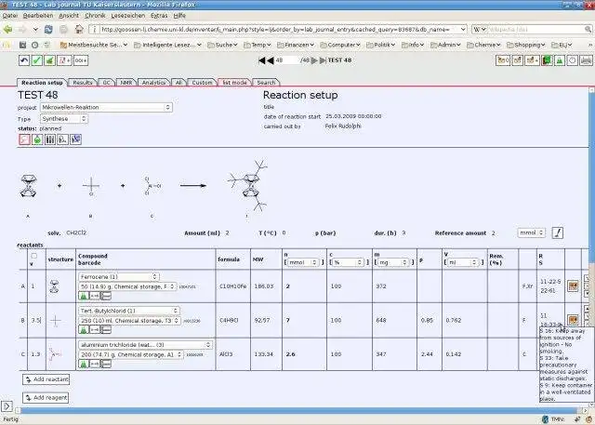This screenshot has height=425, width=595.
Task: Click the play triangle icon at bottom-left
Action: pyautogui.click(x=7, y=405)
